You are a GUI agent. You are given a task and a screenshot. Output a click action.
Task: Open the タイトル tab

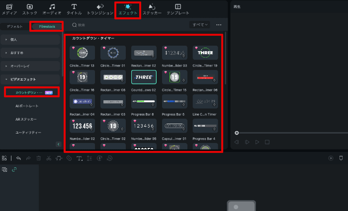pyautogui.click(x=74, y=9)
